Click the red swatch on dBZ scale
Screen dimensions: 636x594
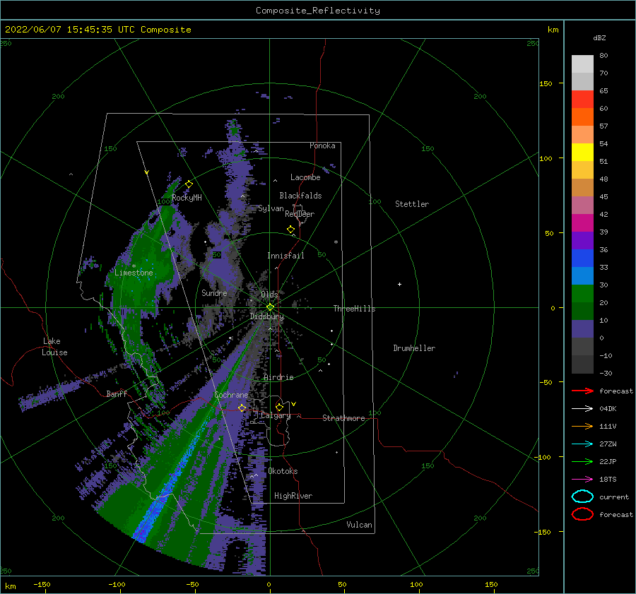pyautogui.click(x=582, y=100)
